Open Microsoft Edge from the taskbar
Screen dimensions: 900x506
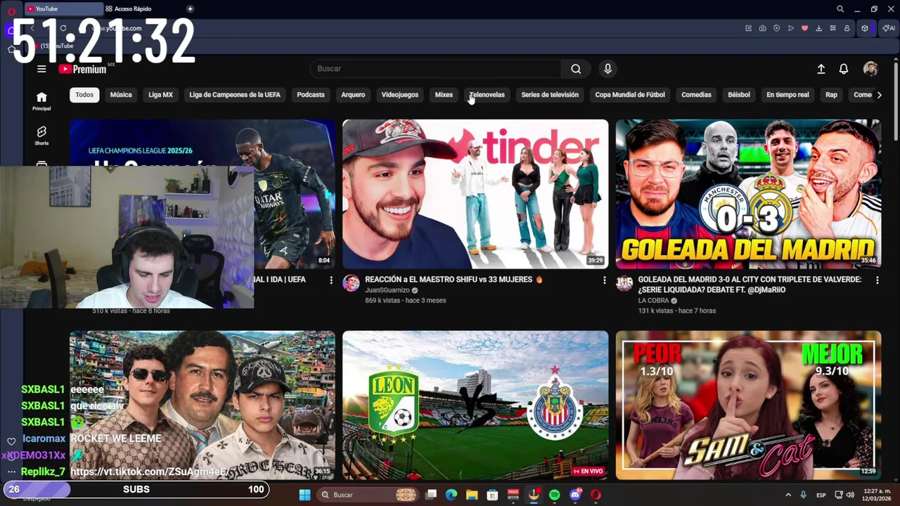click(x=451, y=495)
